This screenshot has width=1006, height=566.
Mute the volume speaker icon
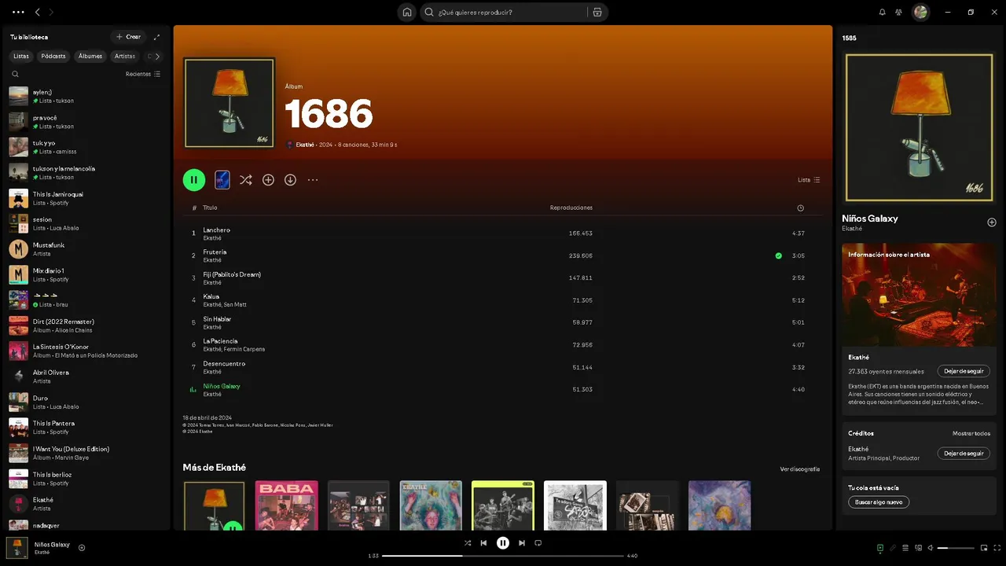click(x=931, y=548)
